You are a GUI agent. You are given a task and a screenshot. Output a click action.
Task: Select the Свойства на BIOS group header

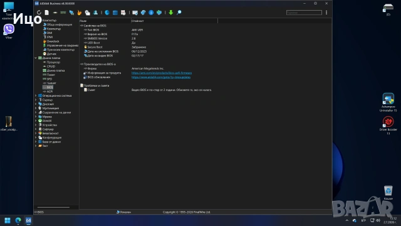[95, 26]
